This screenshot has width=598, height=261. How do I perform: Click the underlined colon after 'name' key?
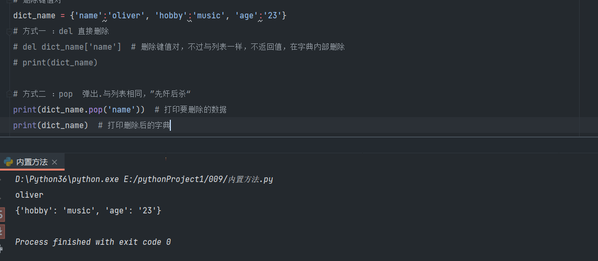(104, 16)
